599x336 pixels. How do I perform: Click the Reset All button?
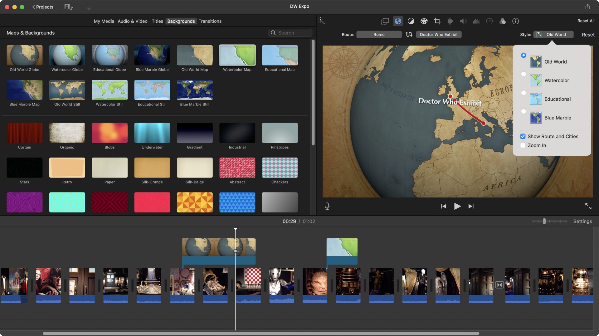586,21
